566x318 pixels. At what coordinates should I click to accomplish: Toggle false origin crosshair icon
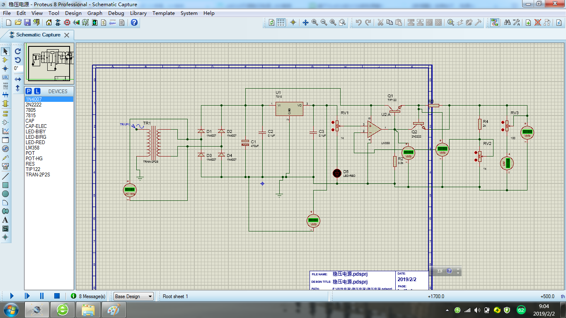pos(293,22)
